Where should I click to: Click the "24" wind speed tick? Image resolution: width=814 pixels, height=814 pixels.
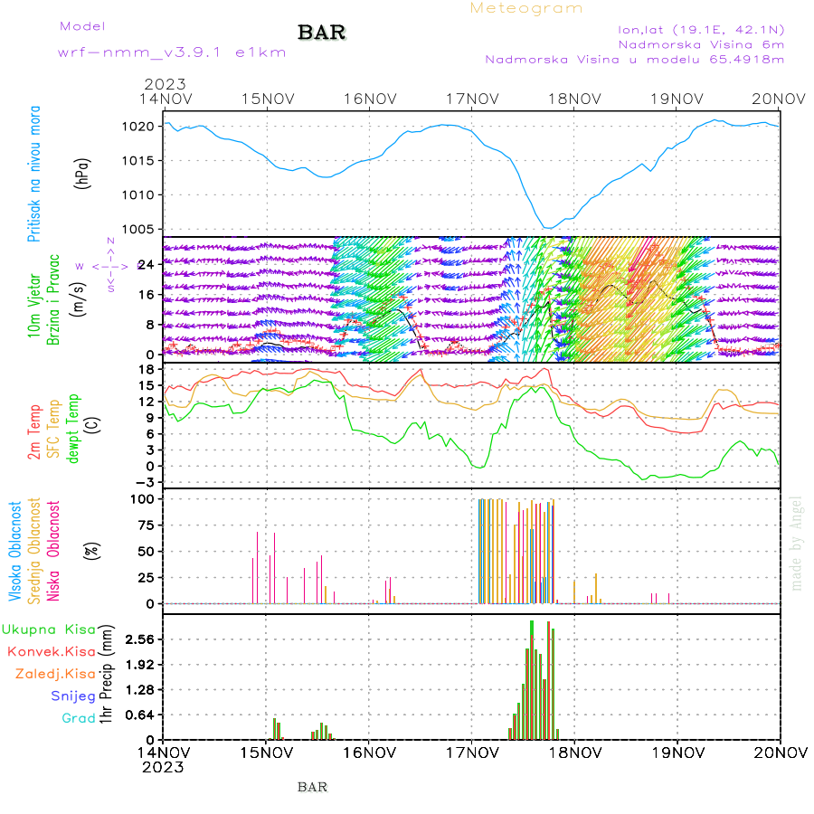click(147, 265)
